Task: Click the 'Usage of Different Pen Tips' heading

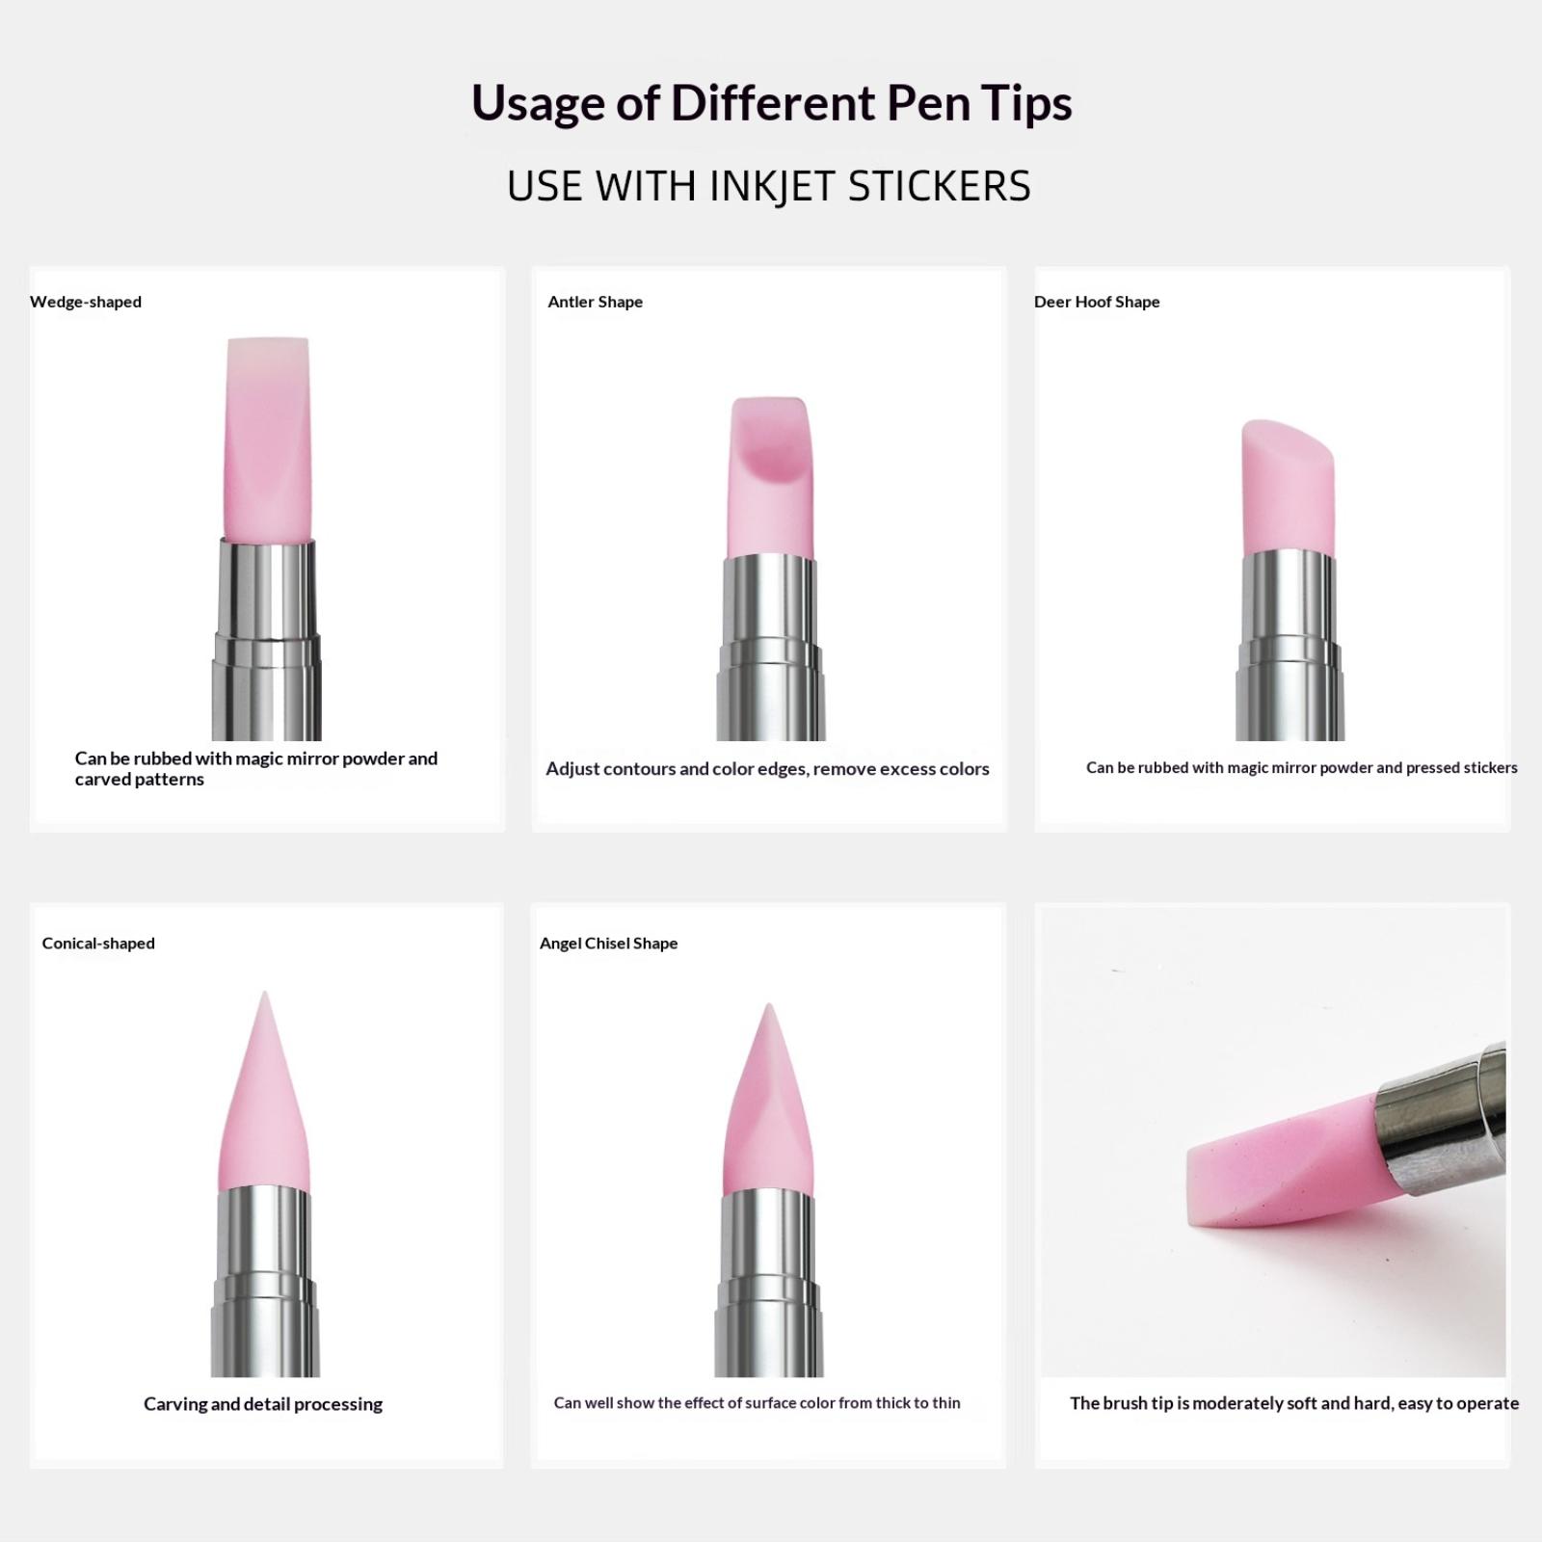Action: [x=771, y=103]
